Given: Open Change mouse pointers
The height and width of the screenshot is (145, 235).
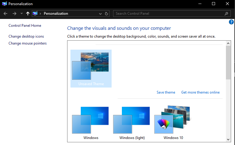Looking at the screenshot, I should pos(28,43).
